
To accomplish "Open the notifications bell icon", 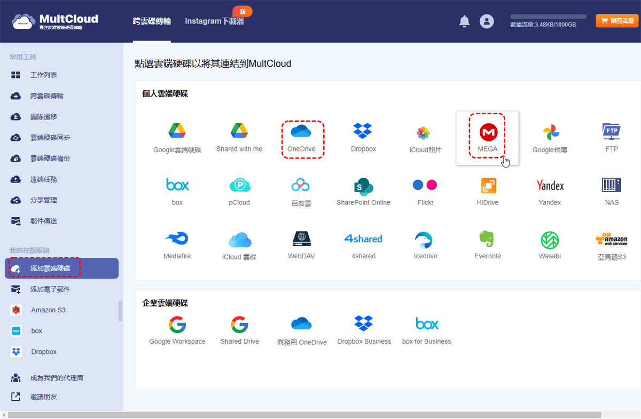I will point(464,21).
